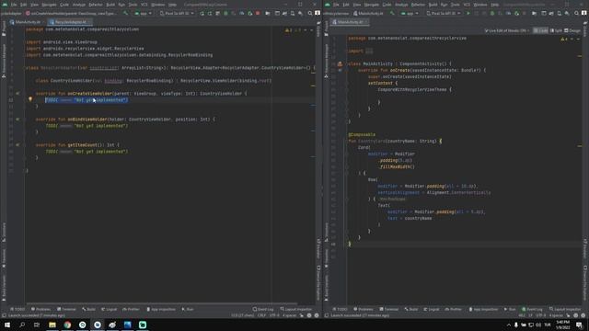Open Problems tool window in right window
This screenshot has height=331, width=589.
364,309
